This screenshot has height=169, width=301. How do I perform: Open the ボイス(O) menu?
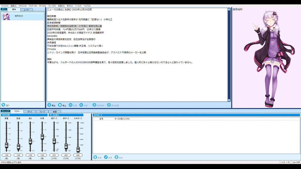click(43, 6)
